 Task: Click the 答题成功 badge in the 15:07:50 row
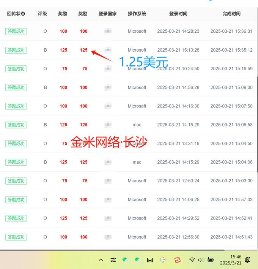pyautogui.click(x=16, y=106)
